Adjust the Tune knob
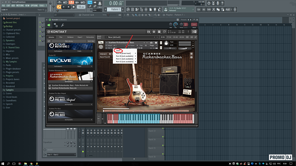This screenshot has width=296, height=166. point(166,44)
